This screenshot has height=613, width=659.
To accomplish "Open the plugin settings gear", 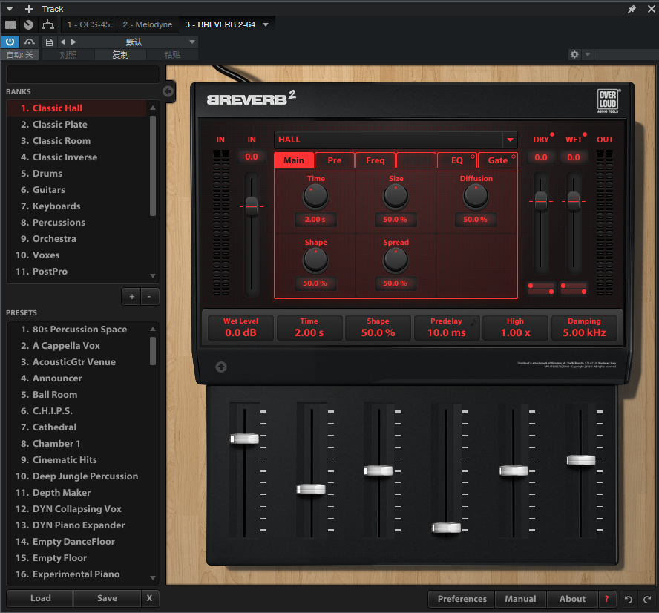I will [x=574, y=54].
